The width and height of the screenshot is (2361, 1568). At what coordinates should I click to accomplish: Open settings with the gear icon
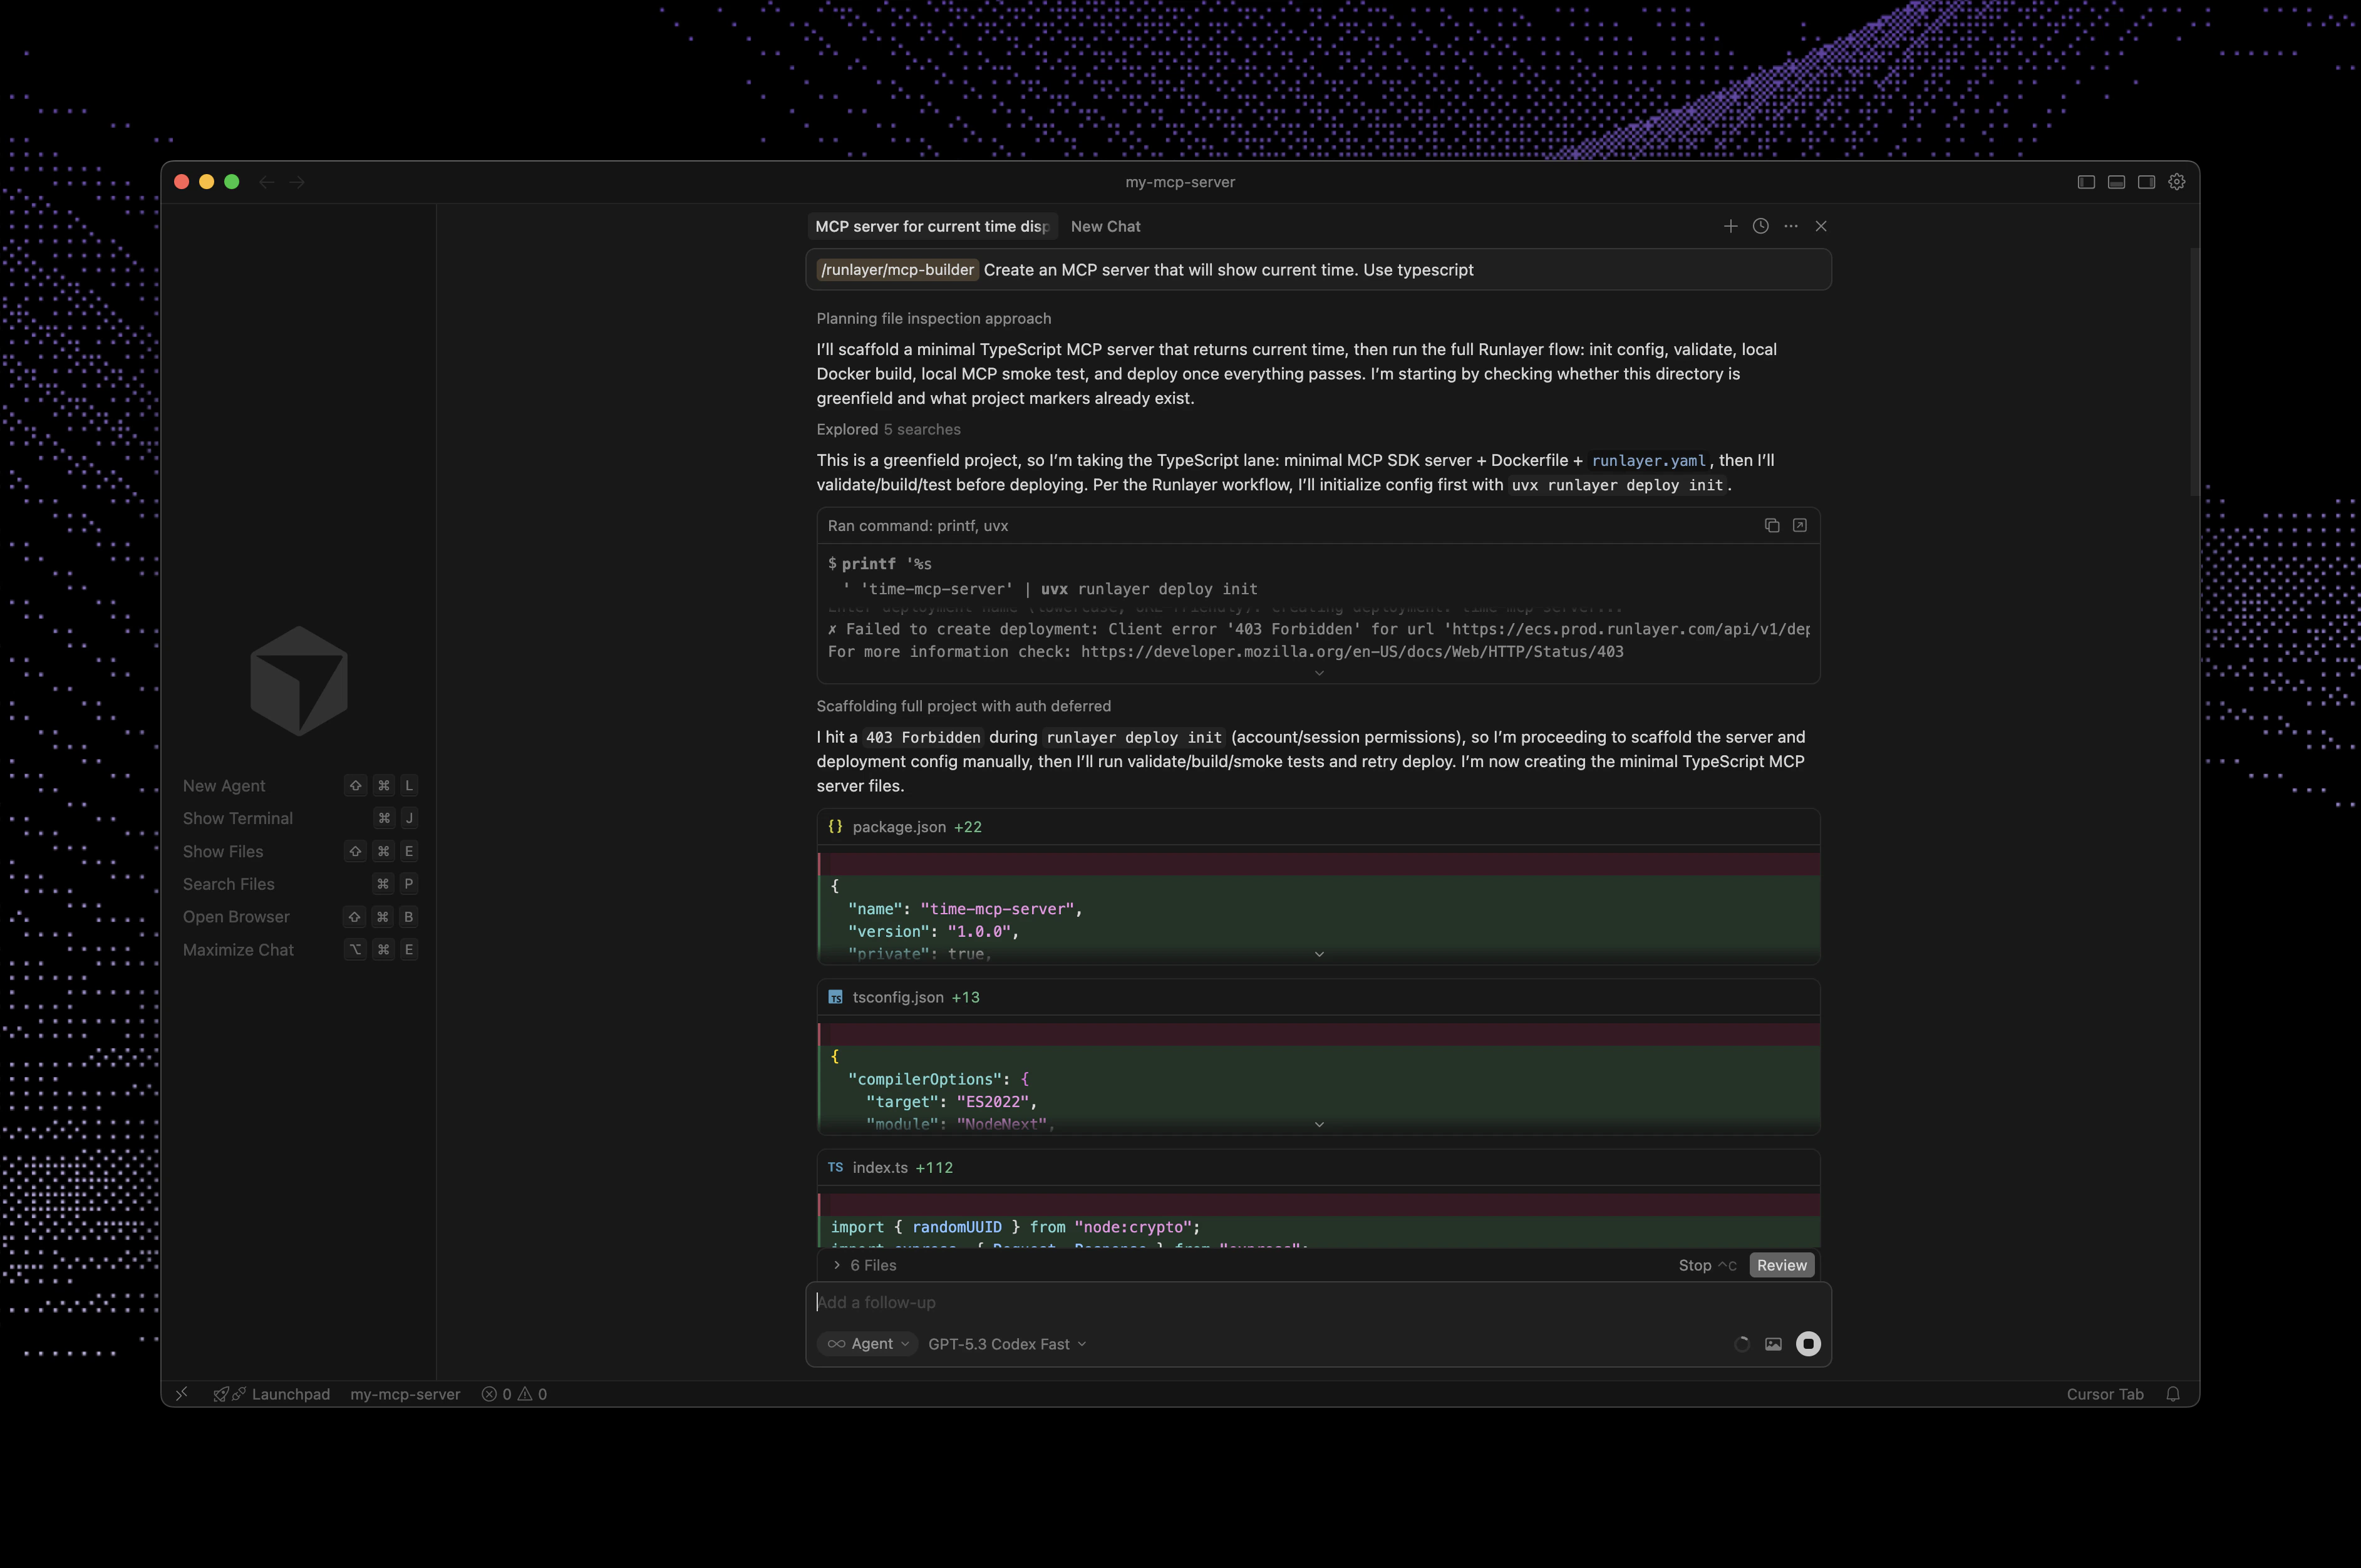[x=2177, y=181]
